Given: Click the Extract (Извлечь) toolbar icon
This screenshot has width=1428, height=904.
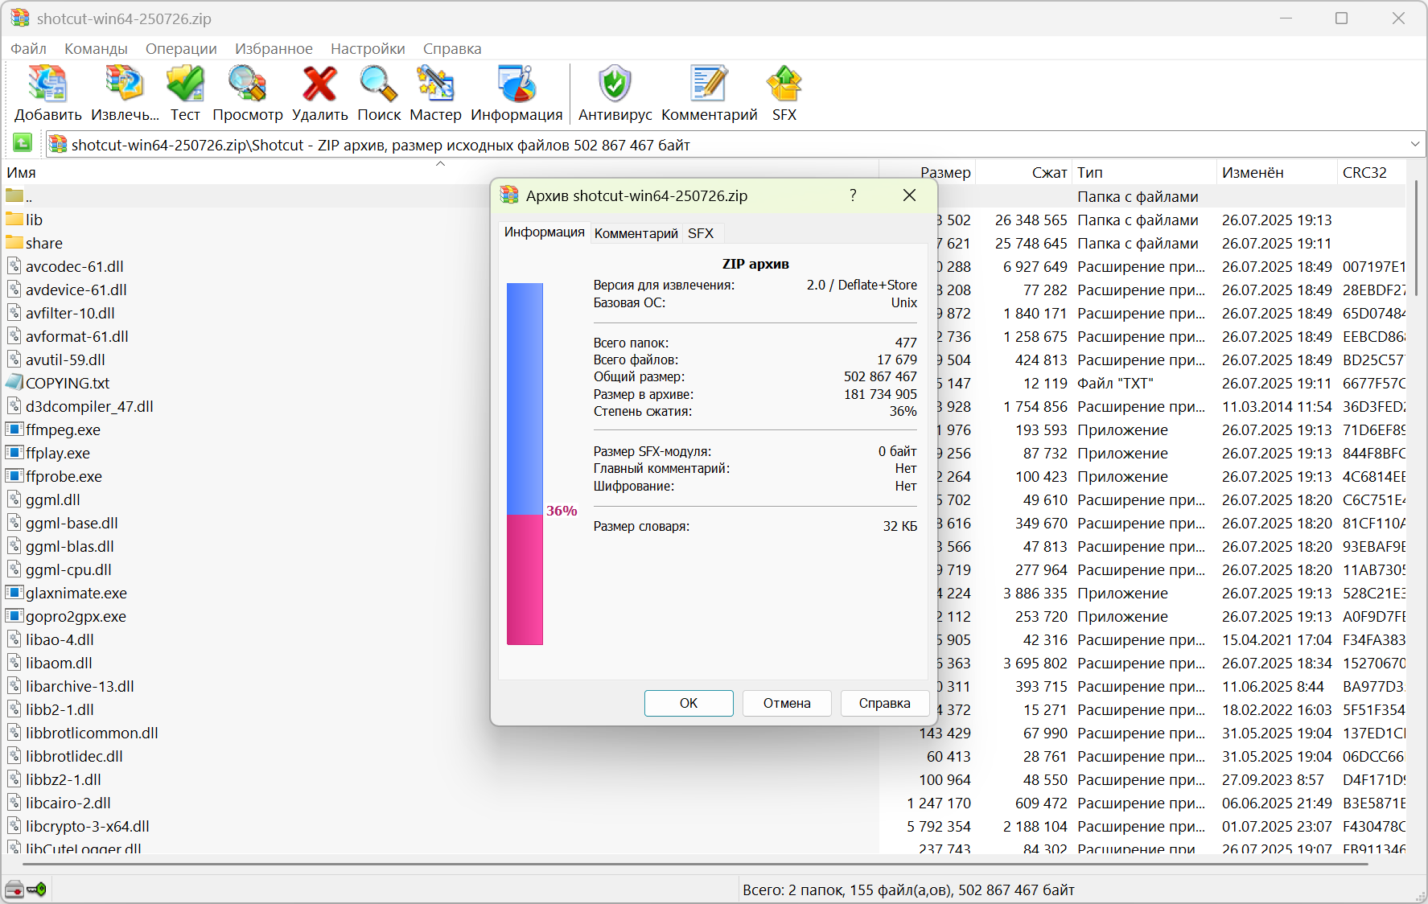Looking at the screenshot, I should tap(125, 84).
